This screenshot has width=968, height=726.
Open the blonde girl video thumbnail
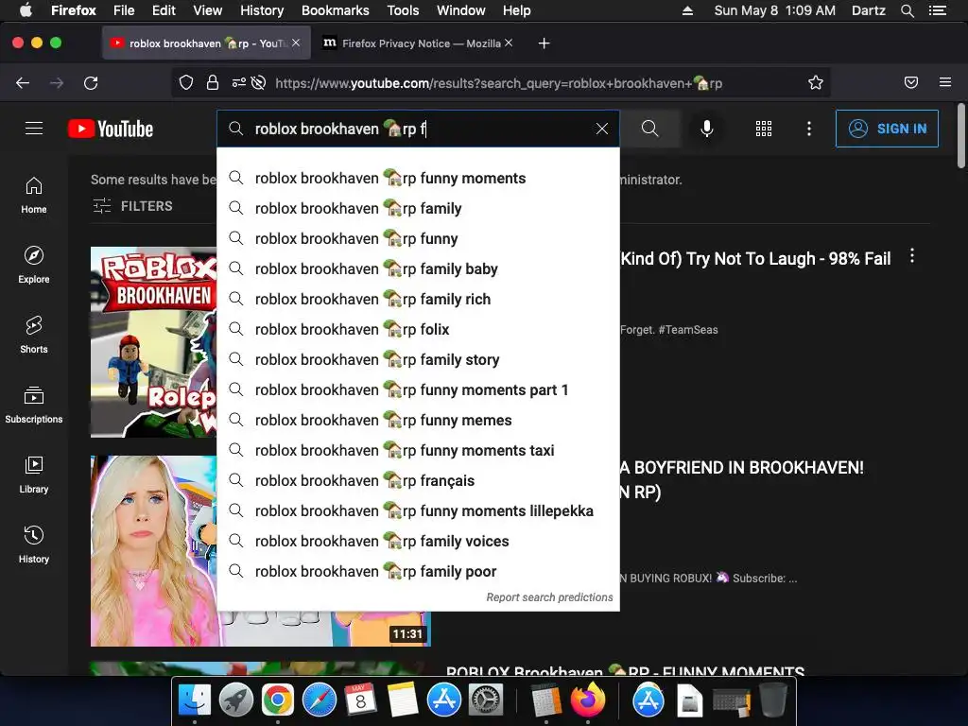pos(154,551)
